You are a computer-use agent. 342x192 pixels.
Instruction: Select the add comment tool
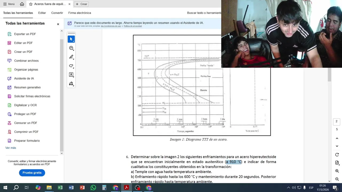tap(71, 48)
